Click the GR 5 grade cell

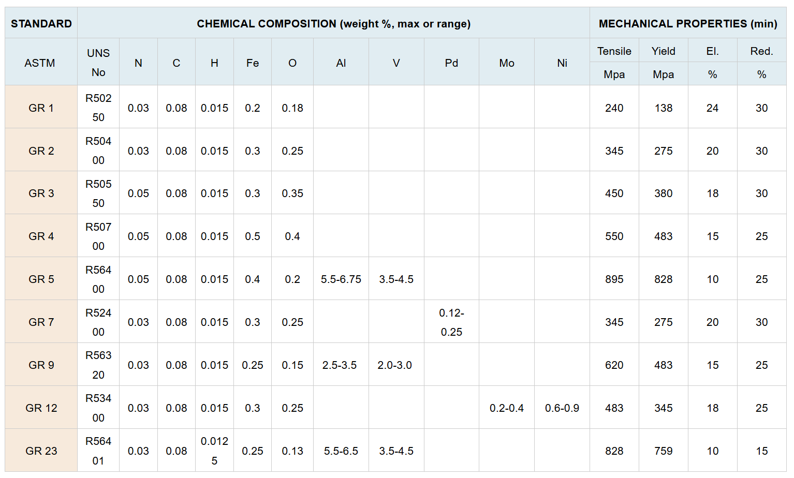click(x=41, y=279)
